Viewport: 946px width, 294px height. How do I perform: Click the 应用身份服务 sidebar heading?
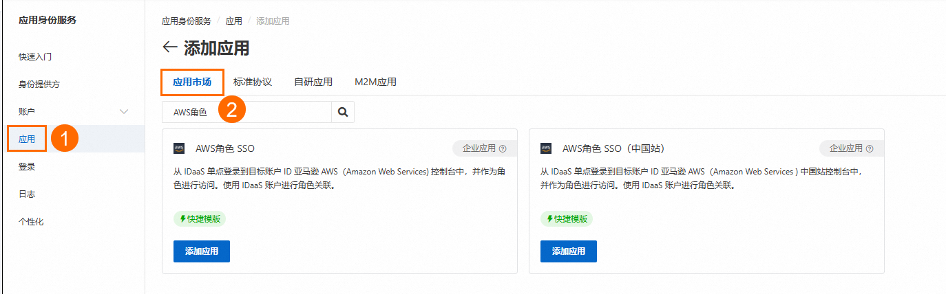48,20
